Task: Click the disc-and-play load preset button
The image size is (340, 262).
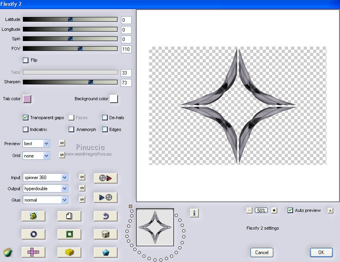Action: click(106, 178)
